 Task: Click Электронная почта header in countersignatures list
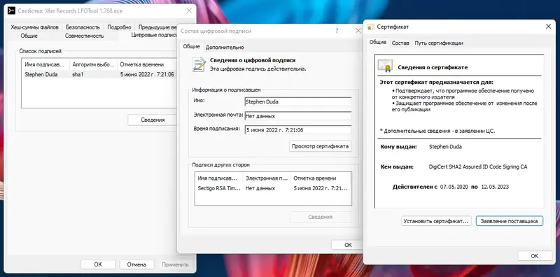pyautogui.click(x=267, y=178)
